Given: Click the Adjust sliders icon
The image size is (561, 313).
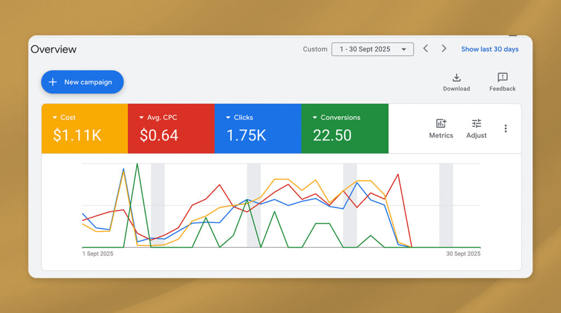Looking at the screenshot, I should click(476, 124).
